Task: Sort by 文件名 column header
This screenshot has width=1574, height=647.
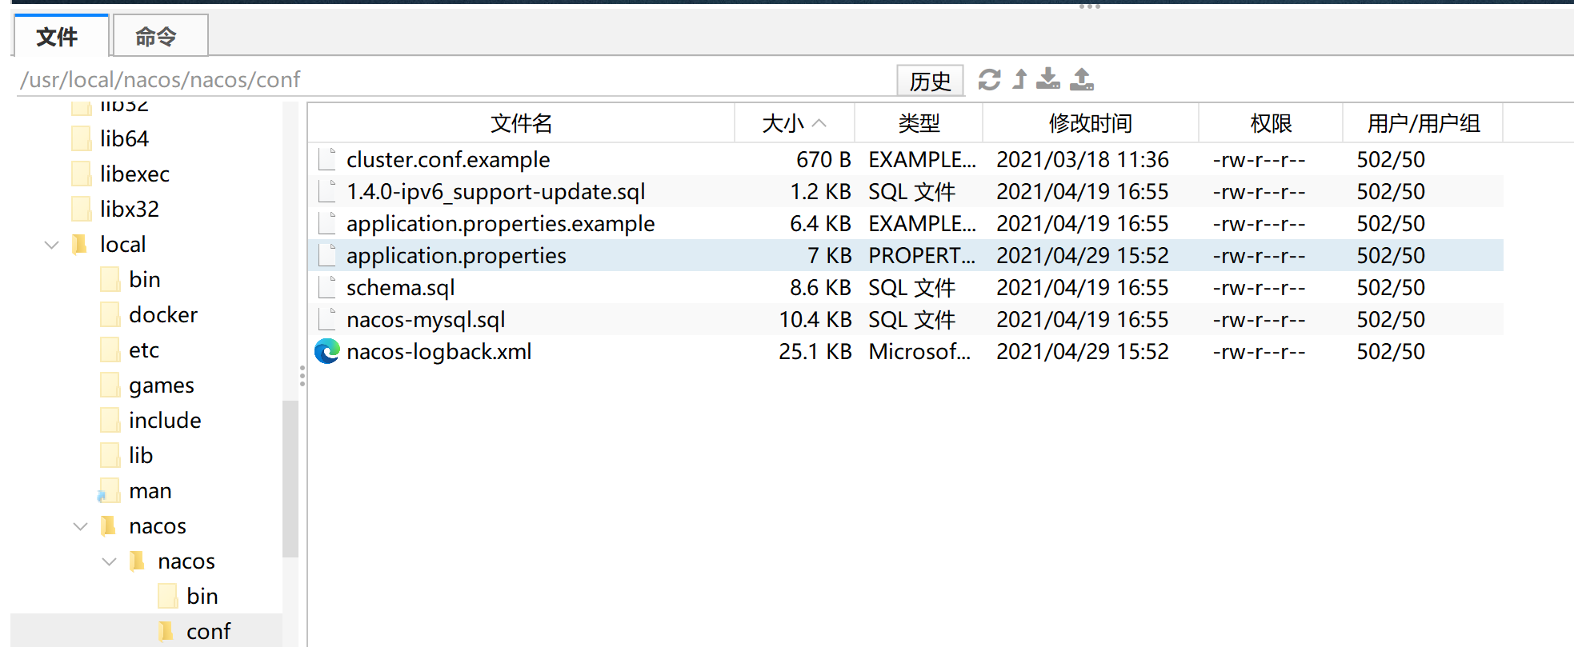Action: (x=521, y=123)
